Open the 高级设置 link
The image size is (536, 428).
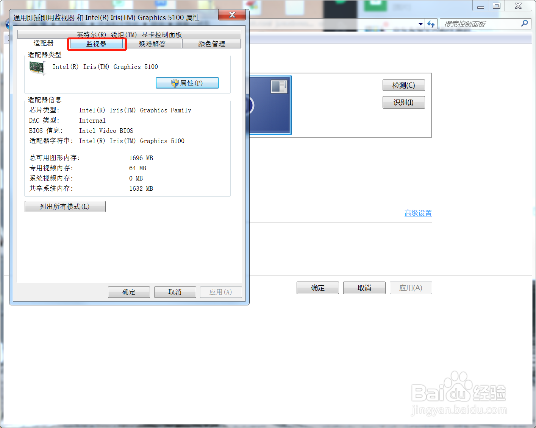pos(418,213)
